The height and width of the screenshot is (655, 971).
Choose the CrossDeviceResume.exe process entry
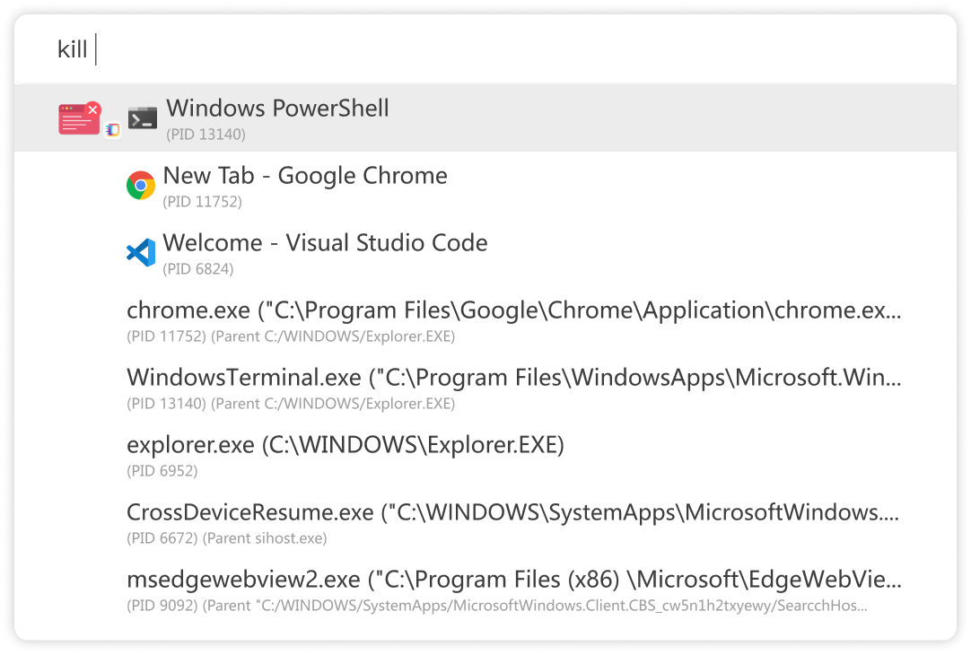[513, 513]
